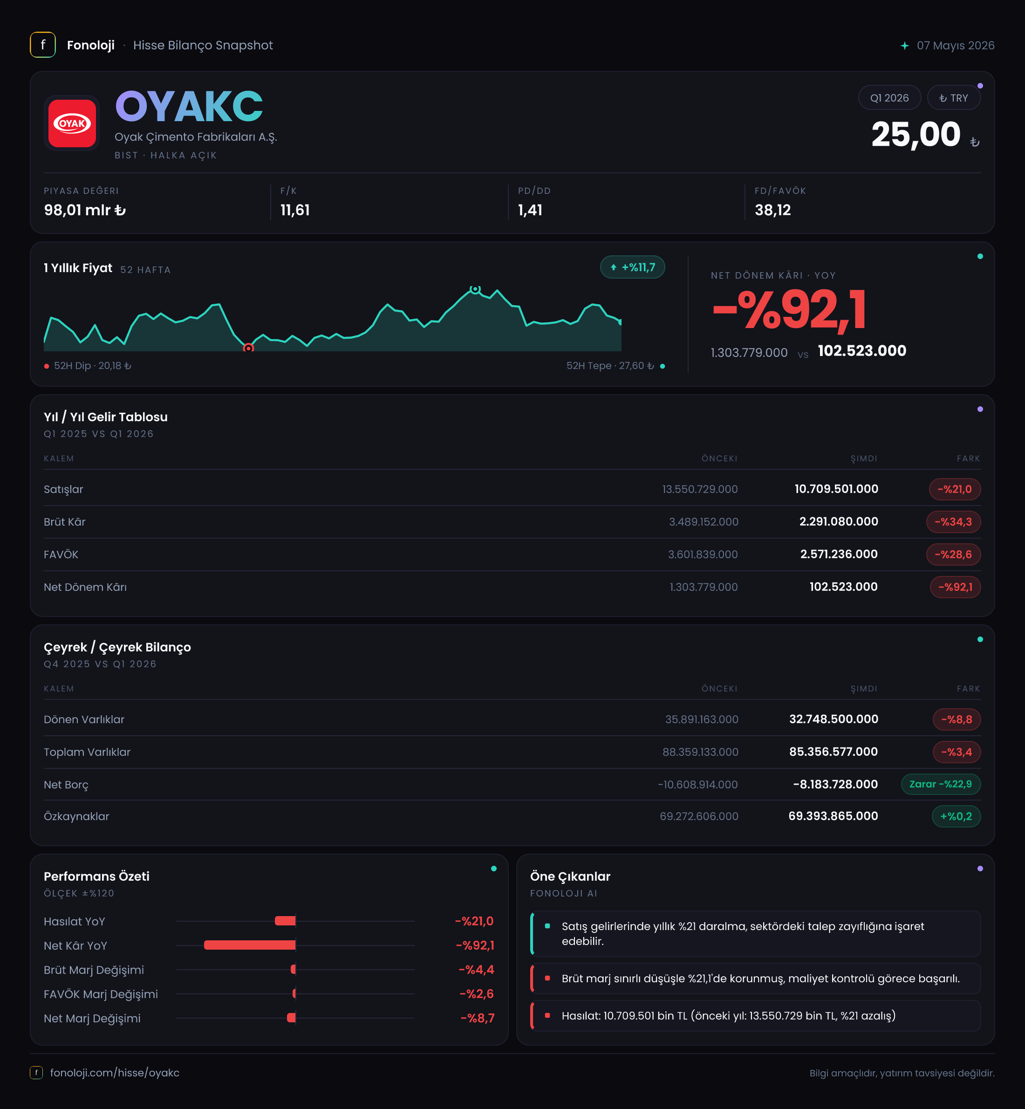Click the FAVÖK current value 2.571.236.000
This screenshot has height=1109, width=1025.
[839, 554]
